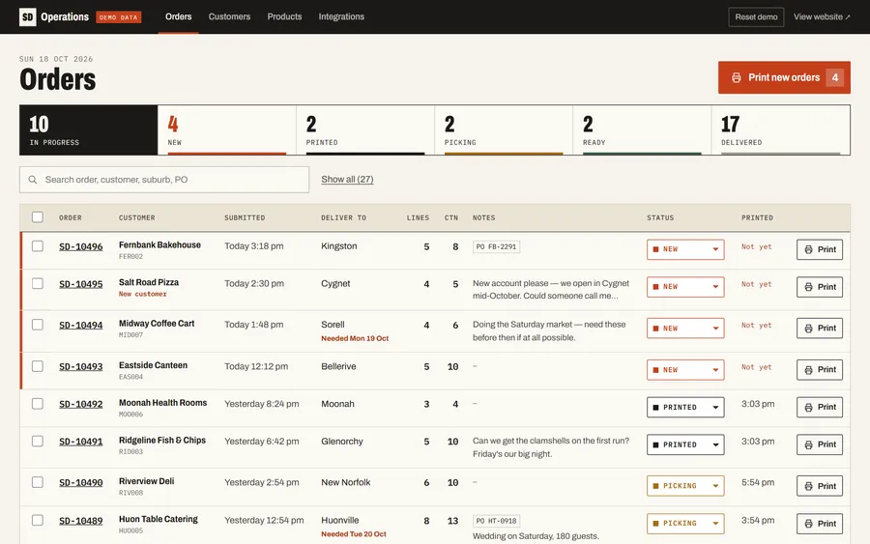
Task: Select checkbox for order SD-10490
Action: click(37, 482)
